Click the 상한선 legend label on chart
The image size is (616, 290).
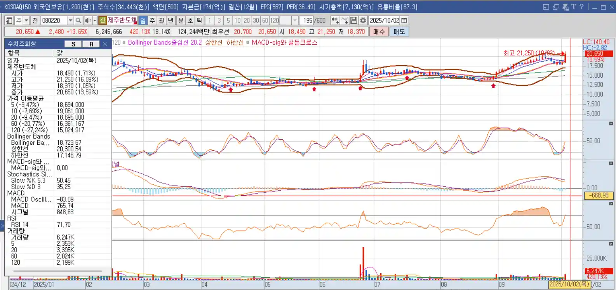coord(214,42)
